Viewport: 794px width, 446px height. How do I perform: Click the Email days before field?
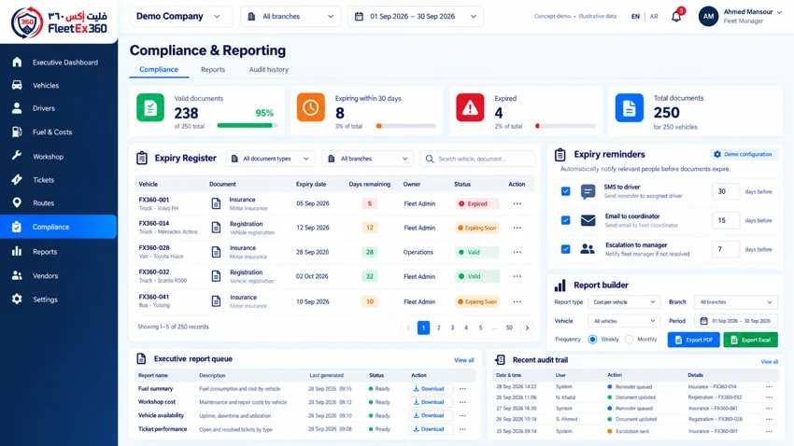pos(726,220)
